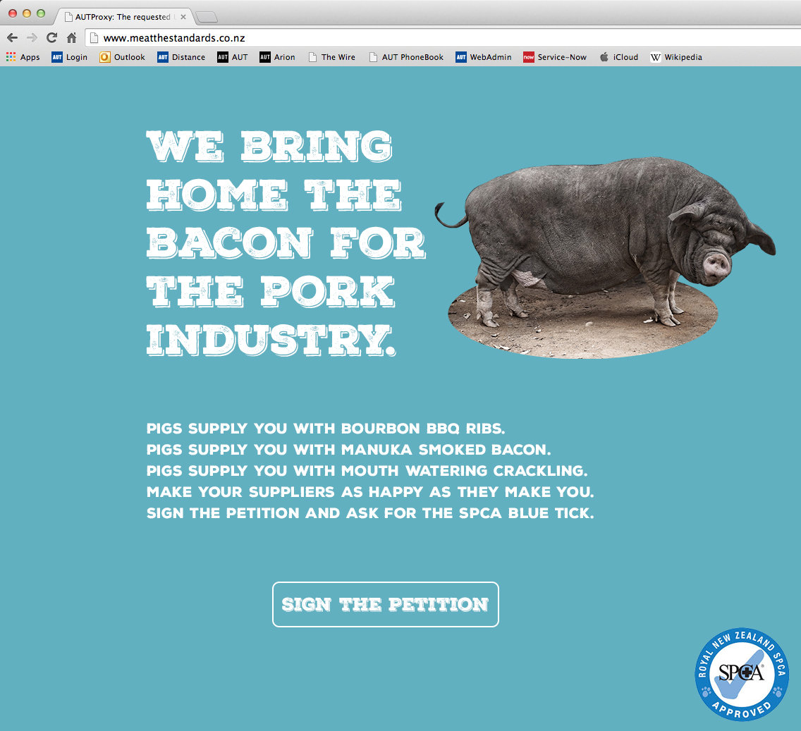Click the forward navigation arrow
The width and height of the screenshot is (801, 731).
coord(32,38)
